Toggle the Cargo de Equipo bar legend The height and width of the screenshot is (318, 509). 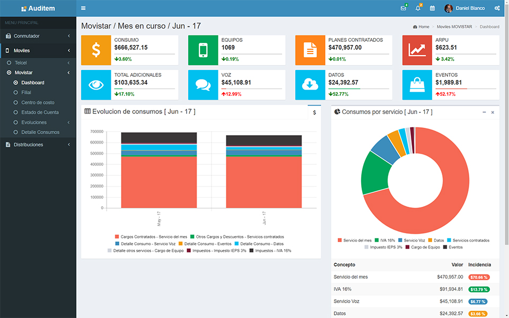pyautogui.click(x=145, y=251)
